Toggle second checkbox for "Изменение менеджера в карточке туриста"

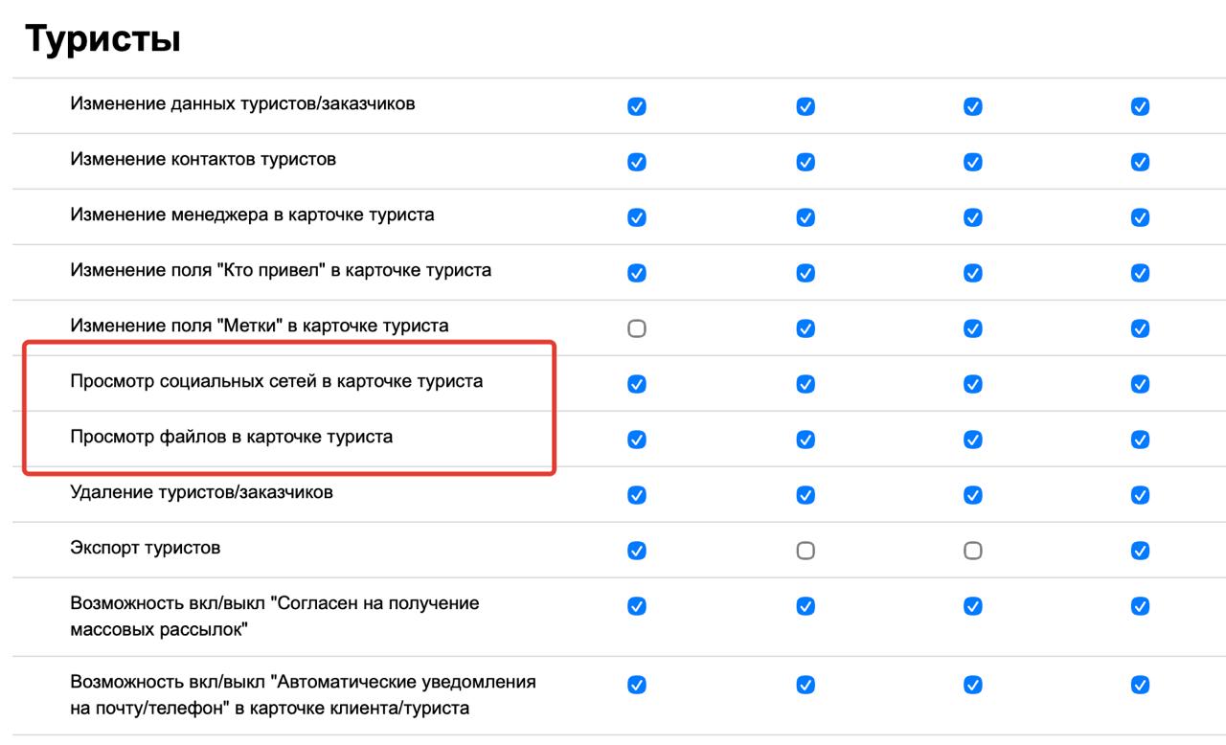pos(806,217)
